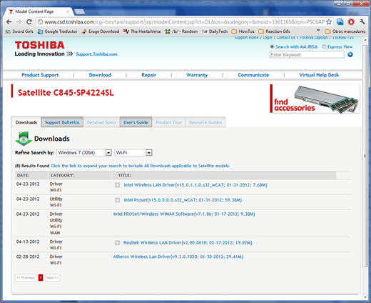Open the Repair menu item
The image size is (371, 303).
tap(149, 75)
